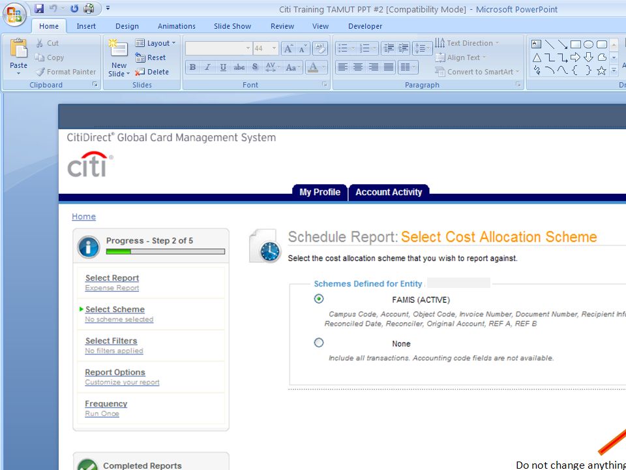The height and width of the screenshot is (470, 626).
Task: Shrink the font size
Action: click(x=303, y=49)
